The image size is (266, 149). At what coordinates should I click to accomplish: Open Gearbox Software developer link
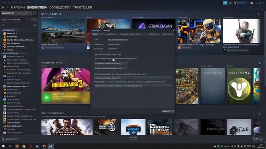[x=114, y=44]
